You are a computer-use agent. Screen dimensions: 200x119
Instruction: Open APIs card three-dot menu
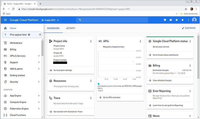(x=141, y=41)
